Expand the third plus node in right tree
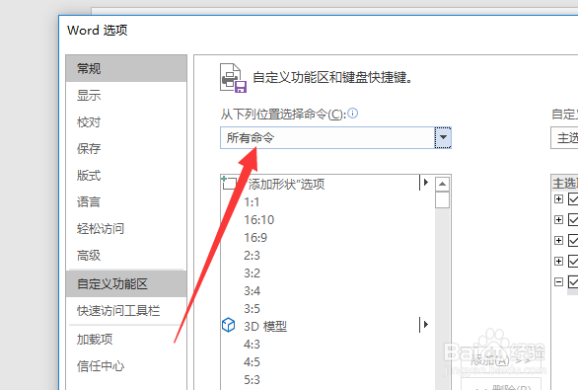The width and height of the screenshot is (578, 390). pos(559,241)
